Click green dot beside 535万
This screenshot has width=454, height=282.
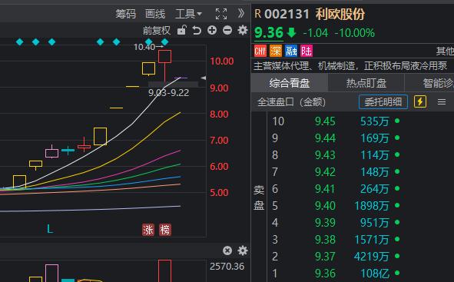(397, 121)
